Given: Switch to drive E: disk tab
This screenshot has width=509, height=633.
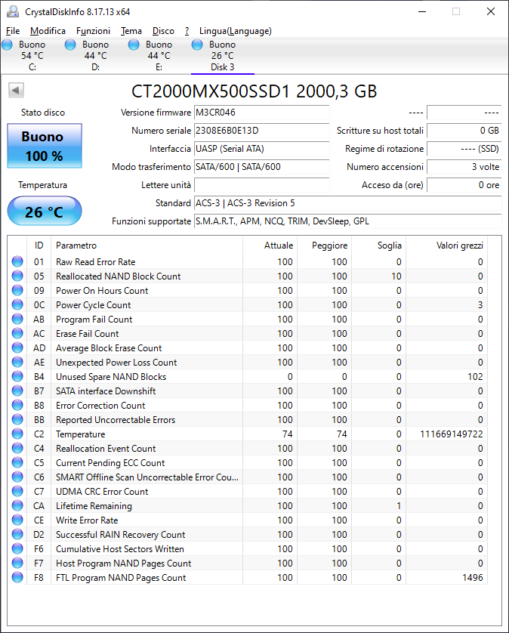Looking at the screenshot, I should (159, 56).
